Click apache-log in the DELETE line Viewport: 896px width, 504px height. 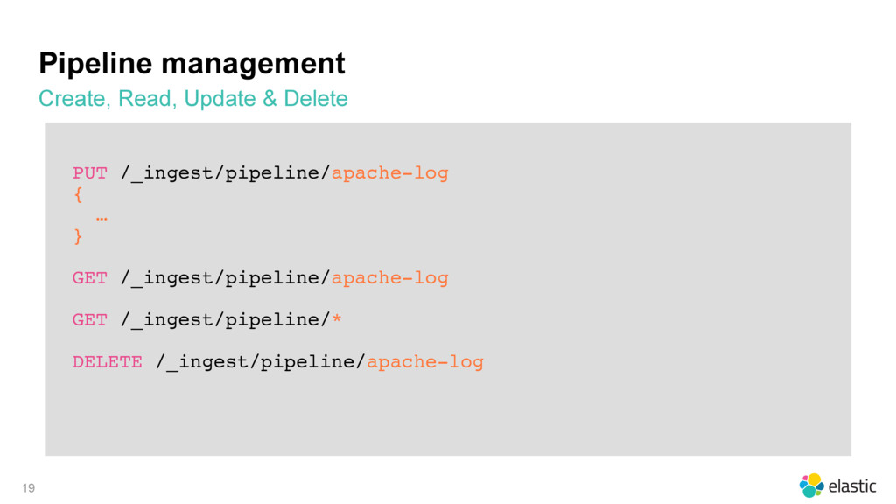tap(425, 362)
